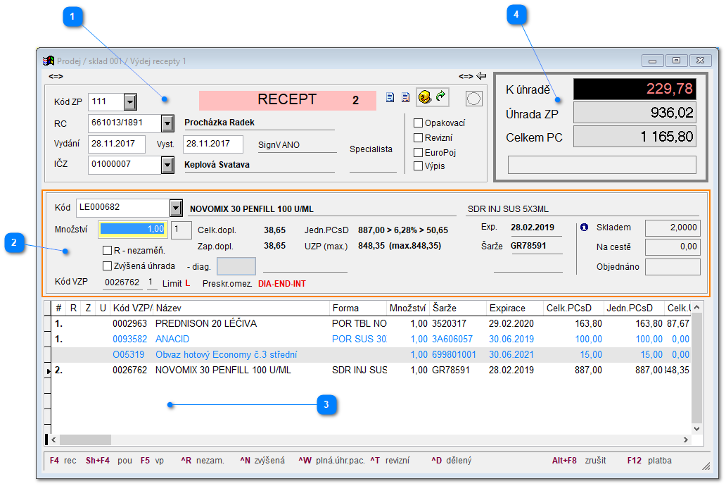Select the PREDNISON 20 LÉČIVA row
Screen dimensions: 726x486
(x=371, y=324)
